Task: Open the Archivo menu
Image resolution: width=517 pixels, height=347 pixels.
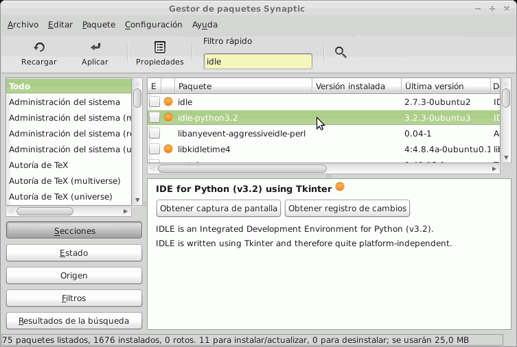Action: pos(23,25)
